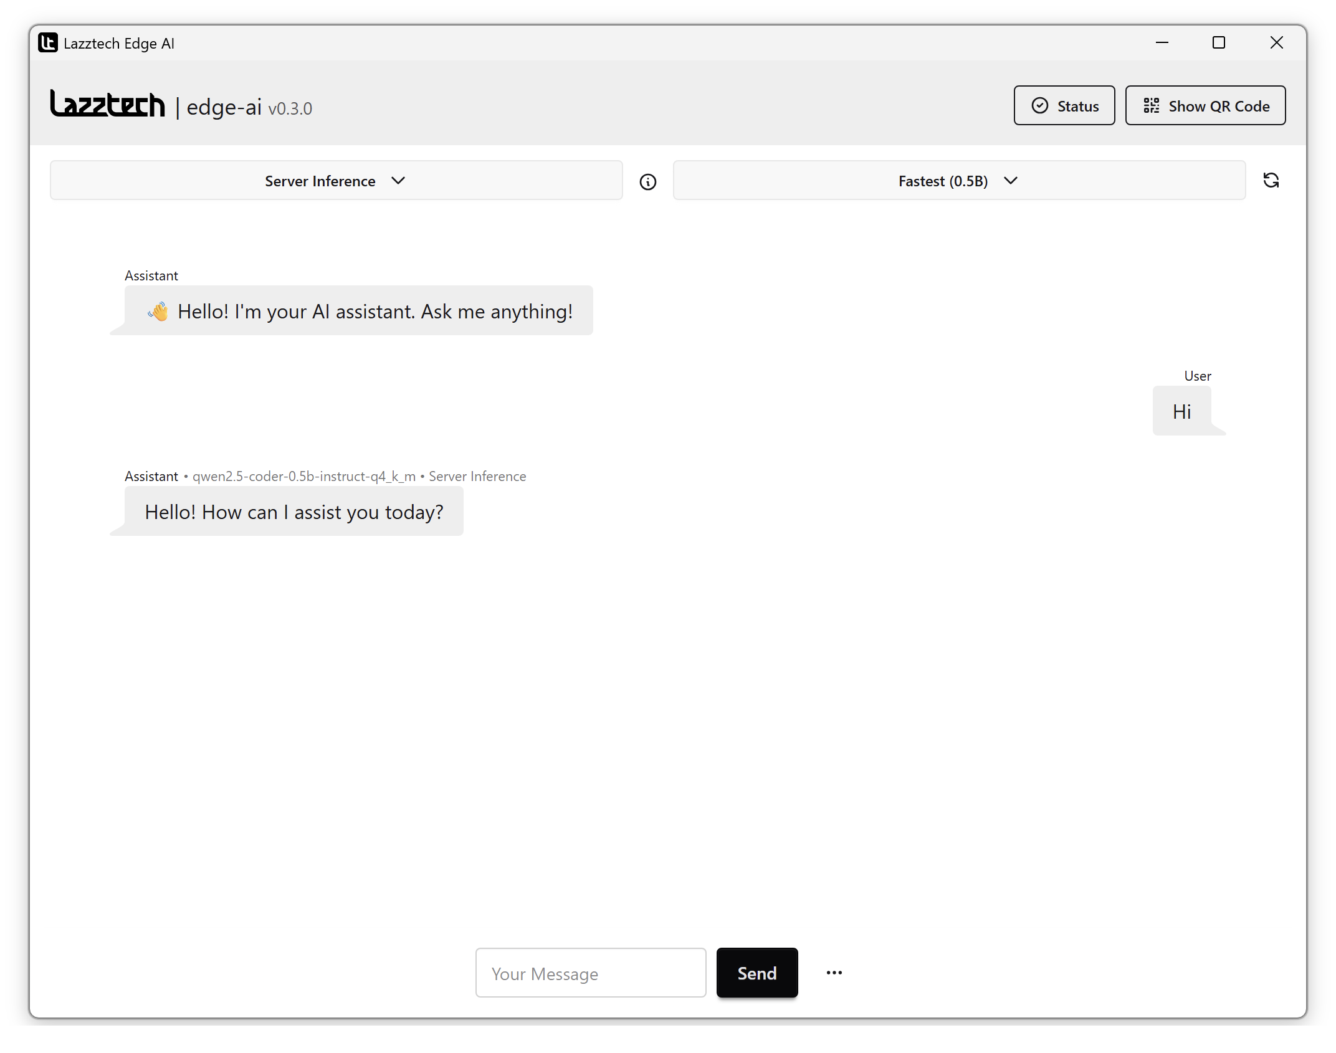
Task: Click the user's 'Hi' message bubble
Action: (x=1181, y=411)
